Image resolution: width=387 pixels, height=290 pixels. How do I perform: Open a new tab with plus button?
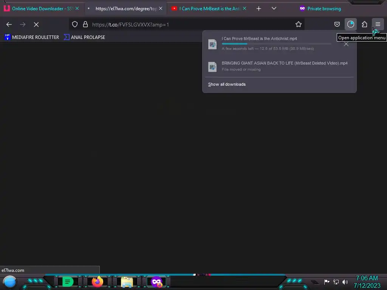coord(259,9)
